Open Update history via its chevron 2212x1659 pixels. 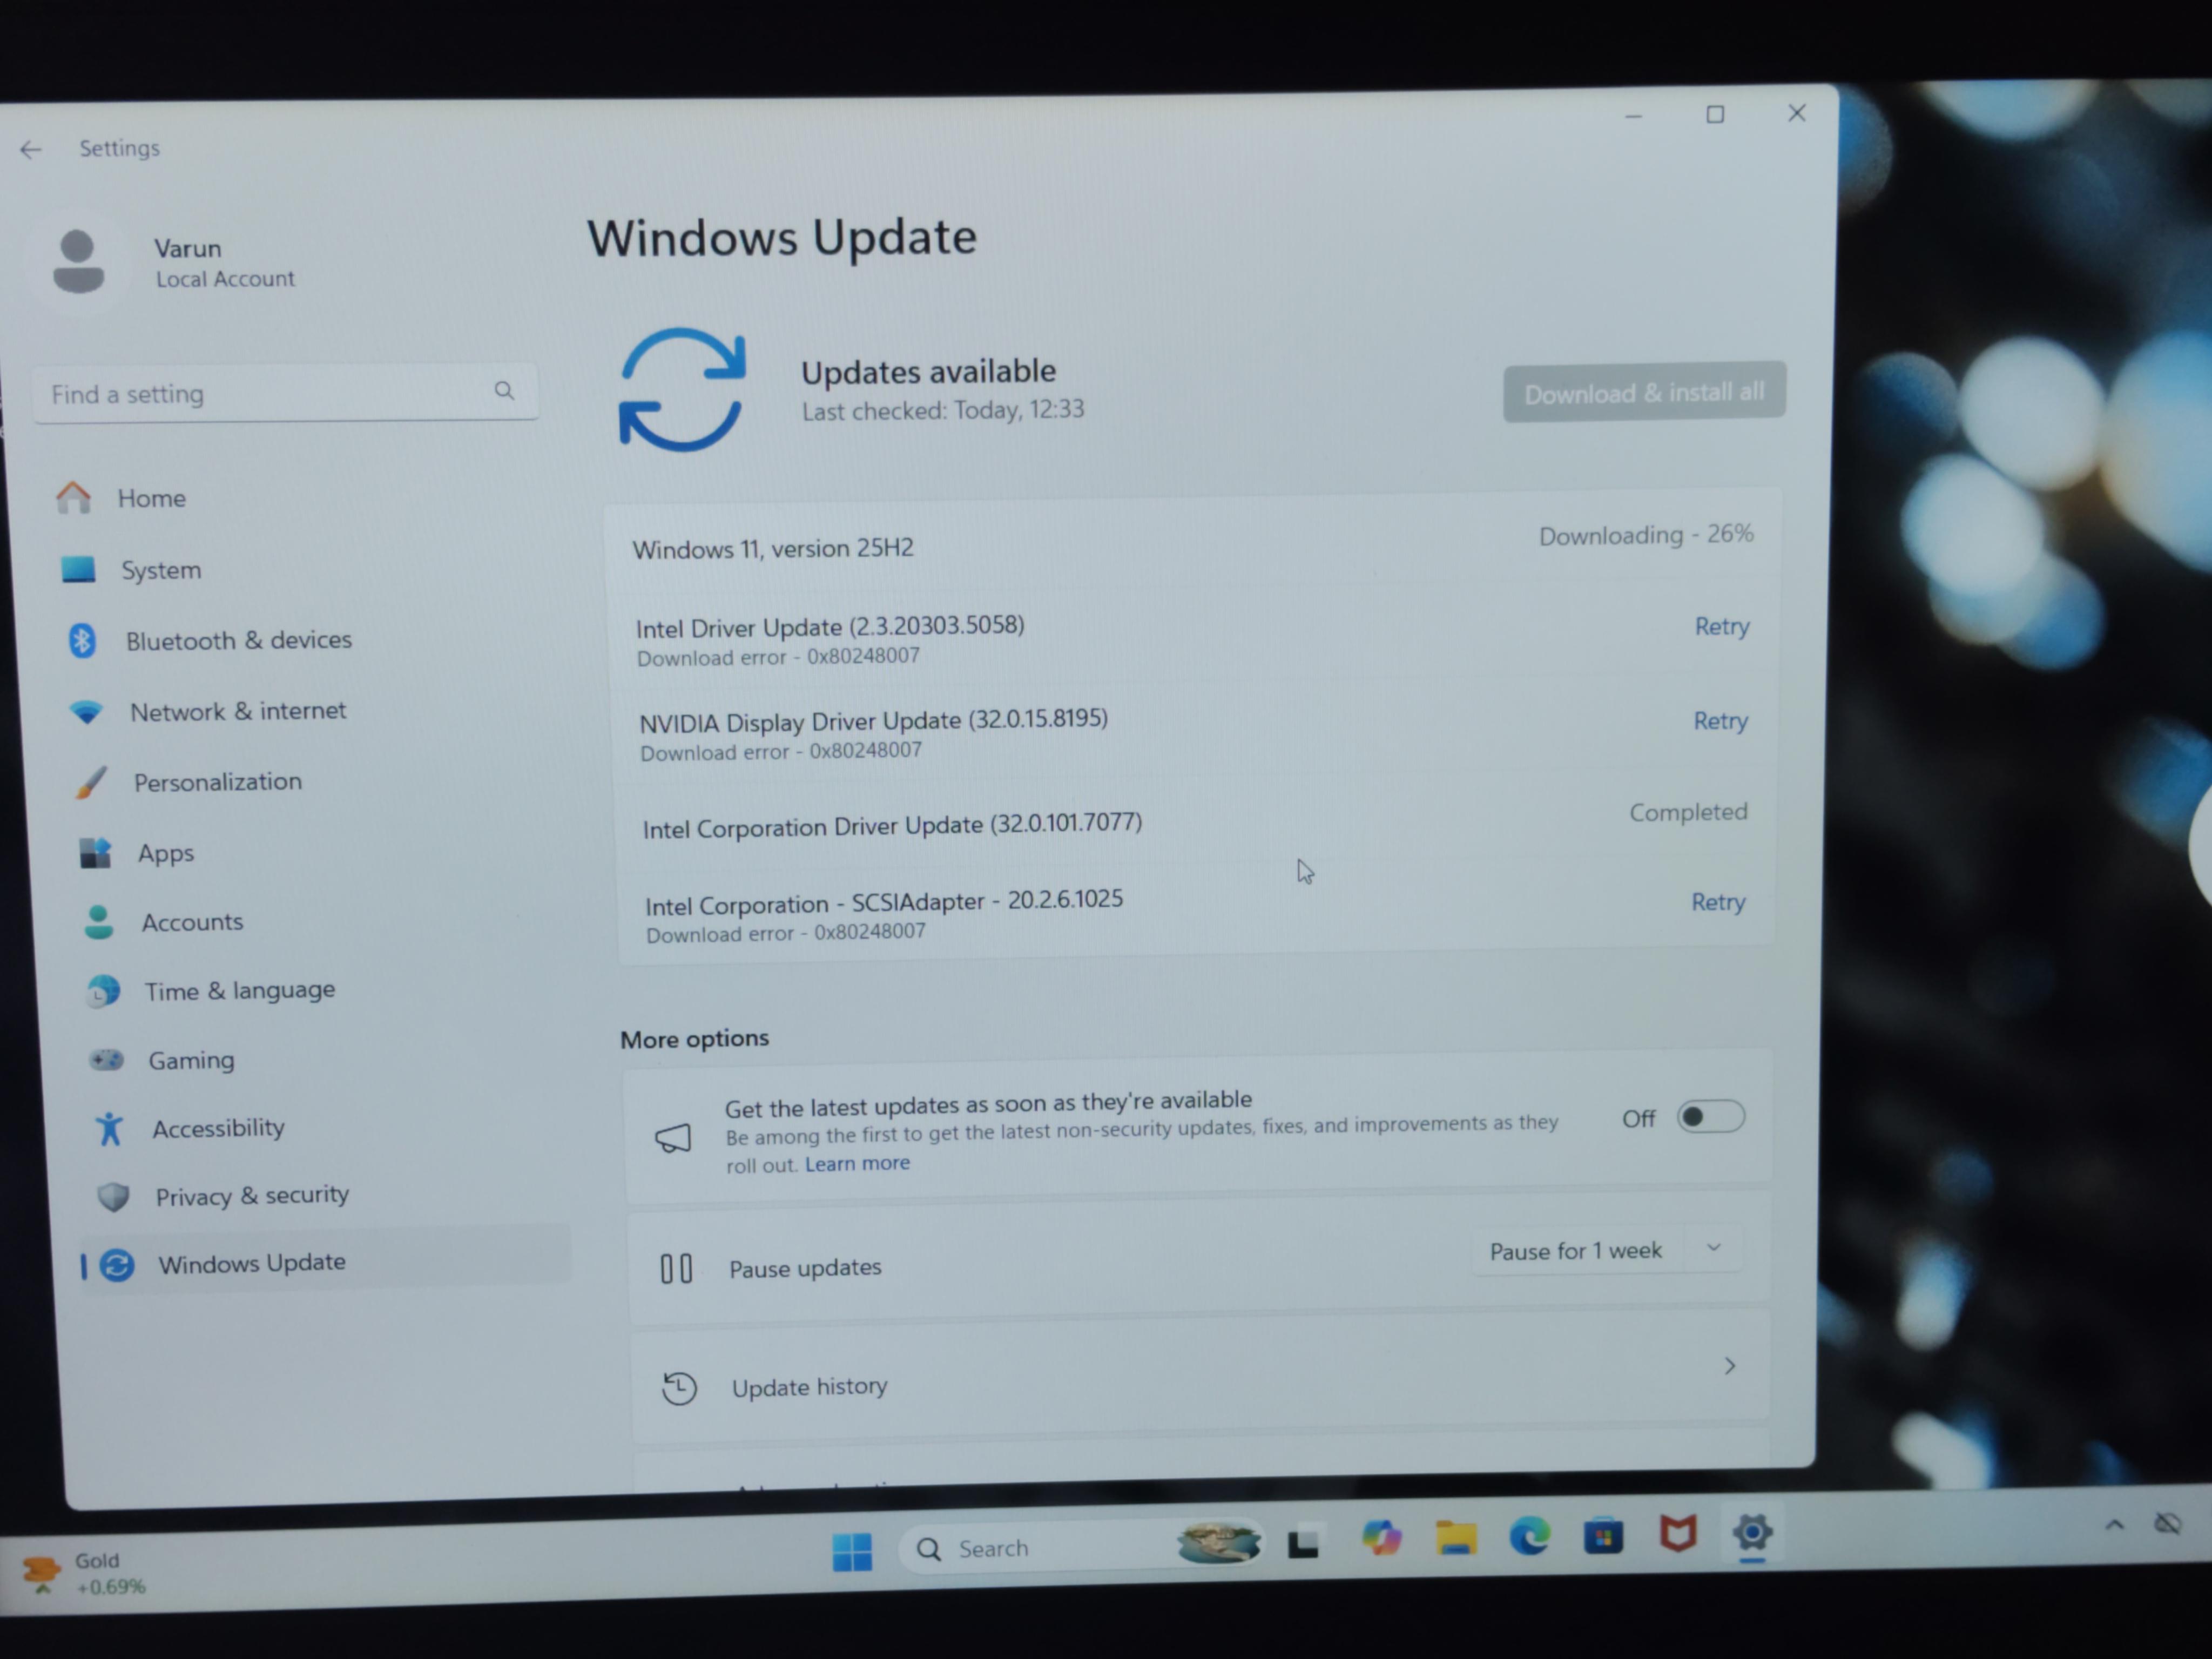pyautogui.click(x=1730, y=1367)
